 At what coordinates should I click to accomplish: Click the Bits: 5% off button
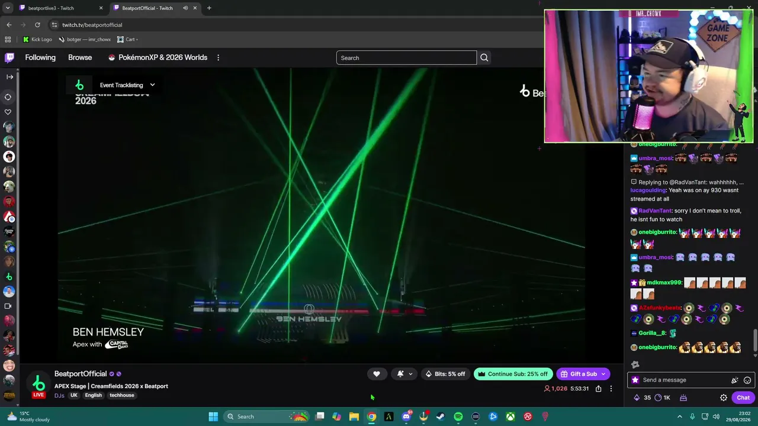click(445, 374)
